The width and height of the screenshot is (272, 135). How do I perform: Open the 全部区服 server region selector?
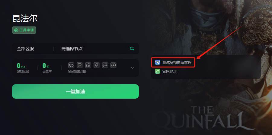click(x=25, y=49)
